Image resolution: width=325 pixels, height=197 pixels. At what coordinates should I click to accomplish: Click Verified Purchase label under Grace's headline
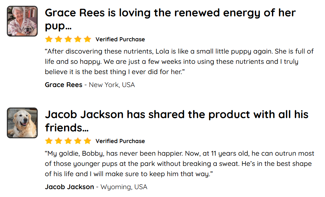(120, 39)
